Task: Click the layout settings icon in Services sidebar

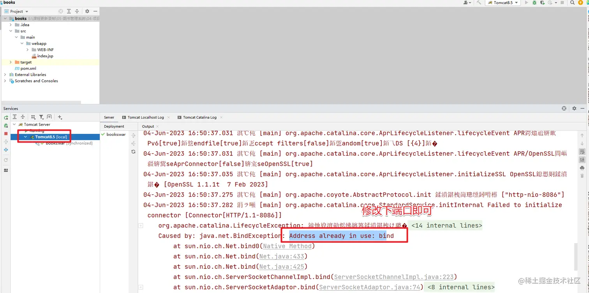Action: point(6,170)
